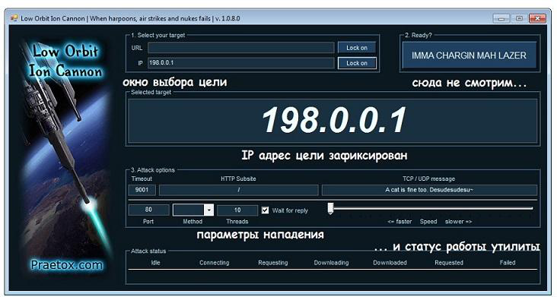Click the LOIC app icon in title bar

click(x=14, y=18)
